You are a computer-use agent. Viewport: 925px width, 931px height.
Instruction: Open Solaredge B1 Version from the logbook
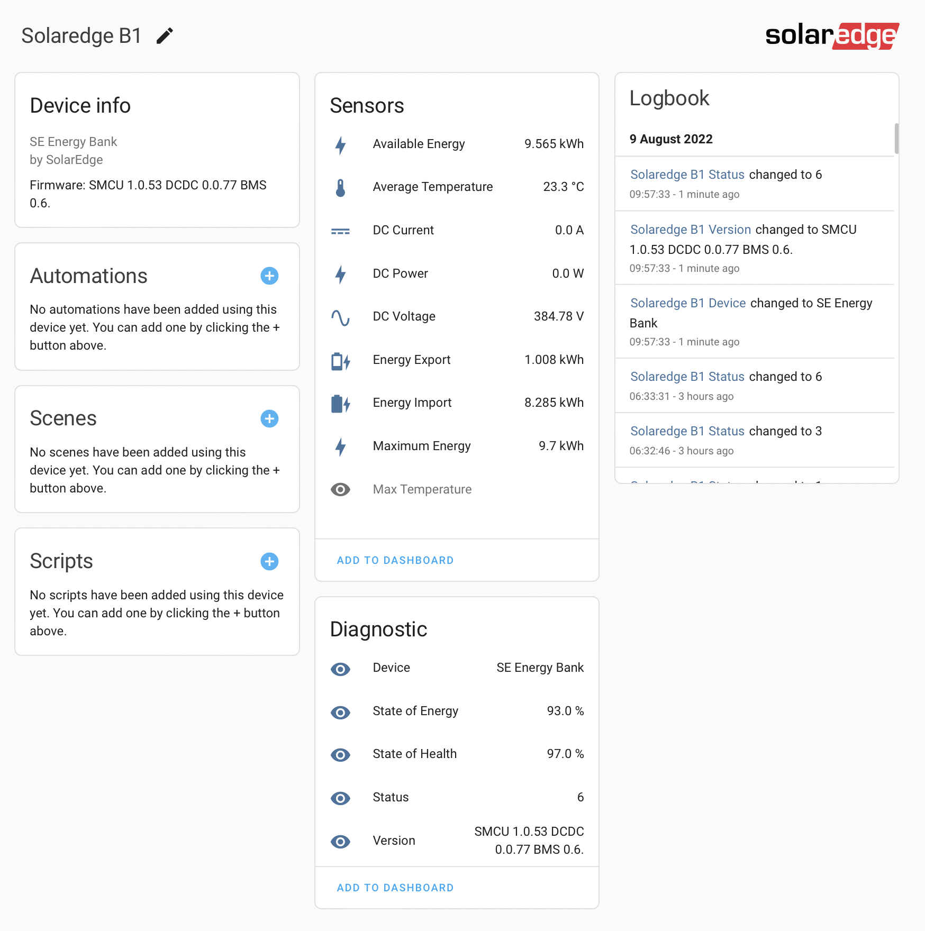(x=690, y=230)
